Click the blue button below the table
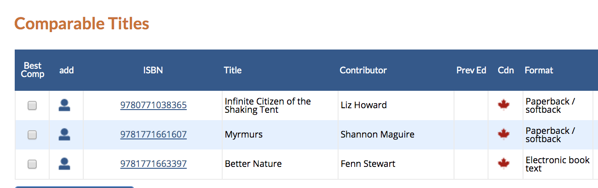This screenshot has width=598, height=188. [x=75, y=187]
